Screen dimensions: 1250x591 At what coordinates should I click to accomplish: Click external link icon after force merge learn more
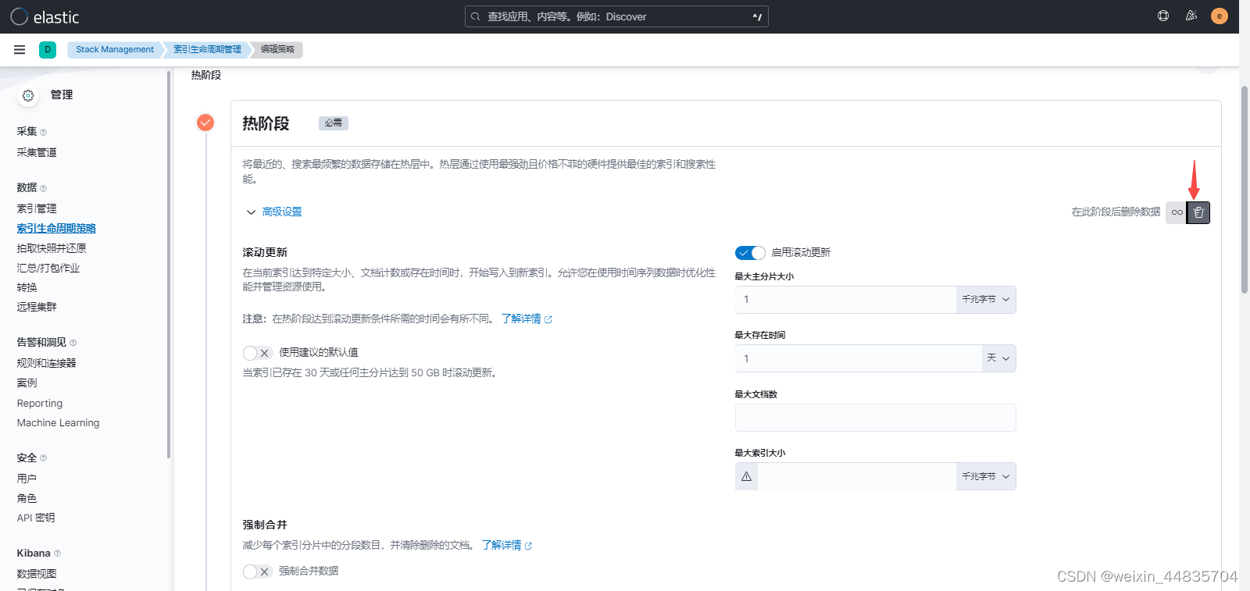(529, 546)
